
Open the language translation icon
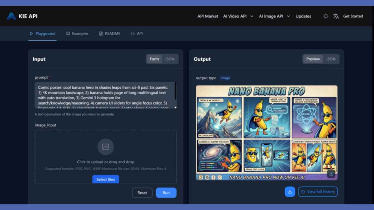[x=336, y=16]
